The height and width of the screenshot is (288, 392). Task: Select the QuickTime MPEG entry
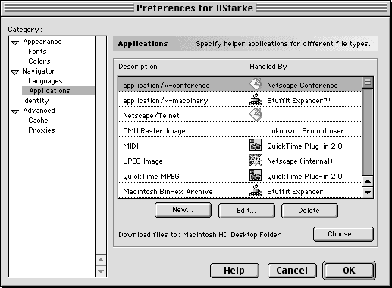coord(240,175)
